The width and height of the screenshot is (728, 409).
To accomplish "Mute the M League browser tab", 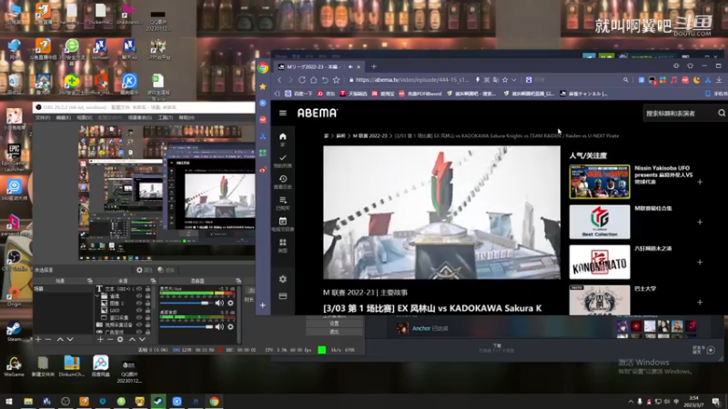I will coord(350,66).
